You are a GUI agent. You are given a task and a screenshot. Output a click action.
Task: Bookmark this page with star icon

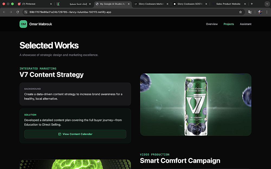[240, 12]
